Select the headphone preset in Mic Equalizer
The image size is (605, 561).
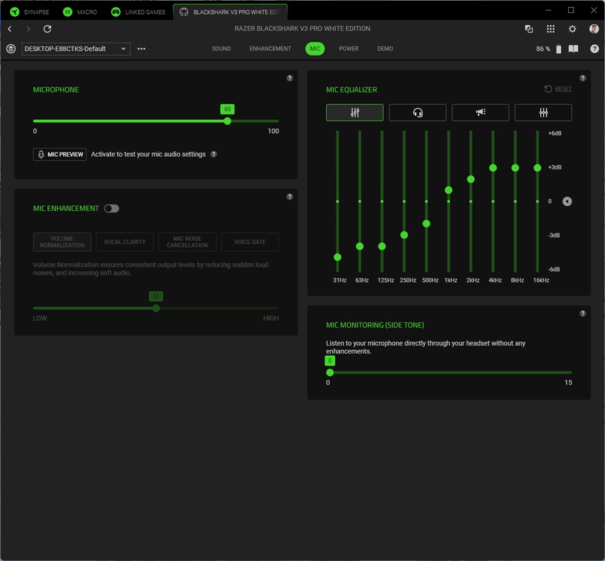click(417, 113)
